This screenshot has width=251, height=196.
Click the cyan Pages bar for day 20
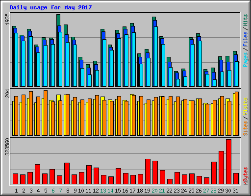pyautogui.click(x=156, y=56)
